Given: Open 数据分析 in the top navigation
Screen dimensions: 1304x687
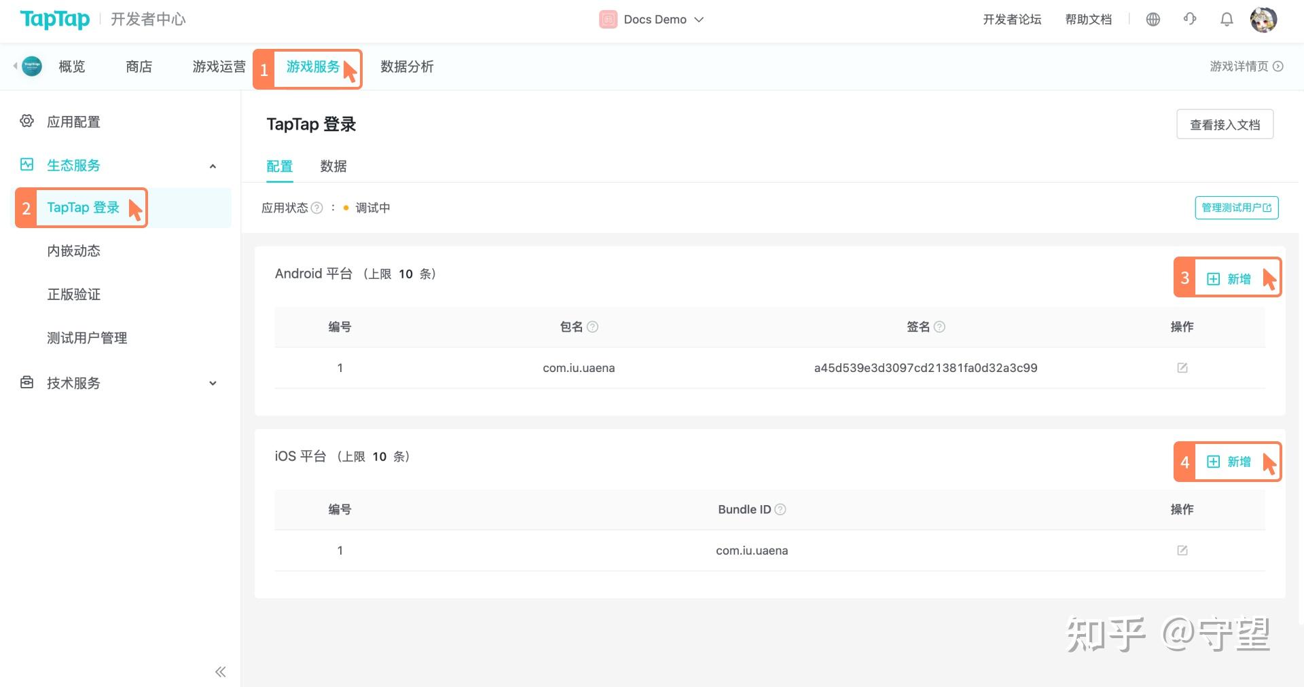Looking at the screenshot, I should tap(407, 67).
